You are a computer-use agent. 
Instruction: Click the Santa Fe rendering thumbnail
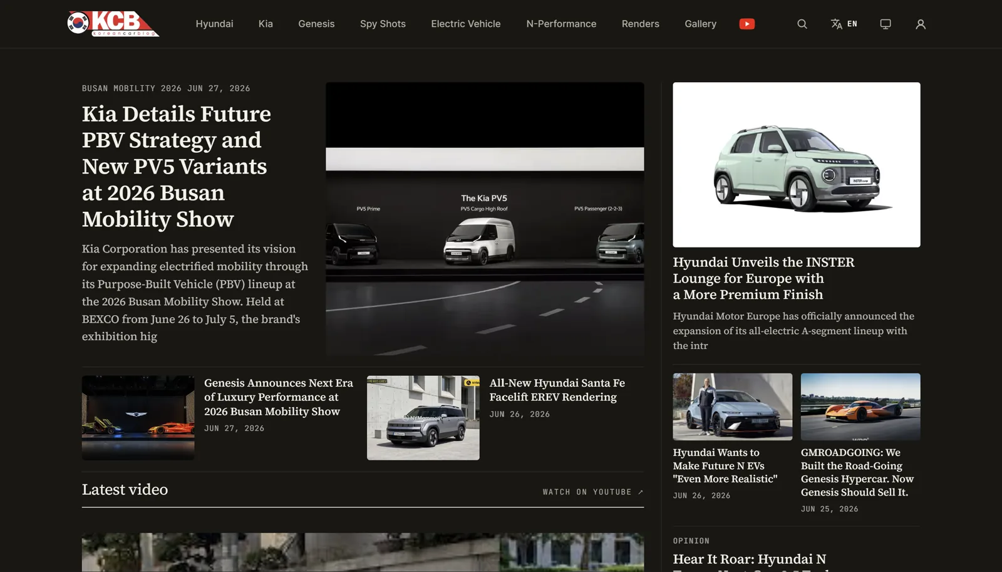tap(423, 417)
